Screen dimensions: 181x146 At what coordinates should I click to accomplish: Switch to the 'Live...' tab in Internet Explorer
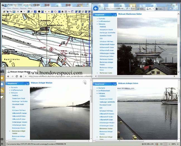tap(159, 9)
